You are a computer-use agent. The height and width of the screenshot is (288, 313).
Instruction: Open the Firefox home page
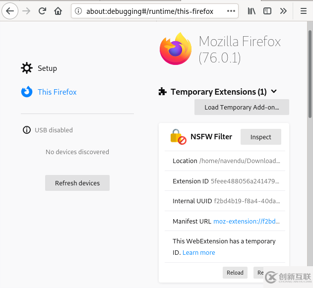(58, 11)
